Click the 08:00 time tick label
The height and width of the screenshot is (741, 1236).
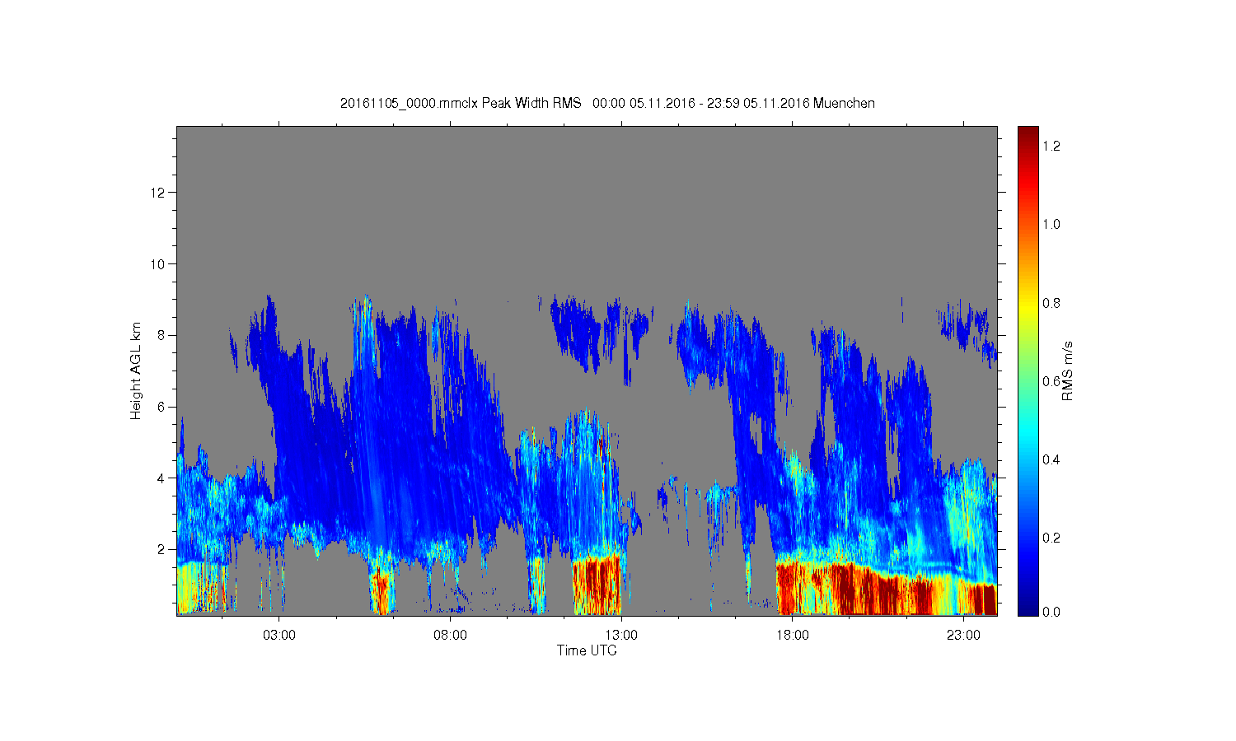[450, 635]
